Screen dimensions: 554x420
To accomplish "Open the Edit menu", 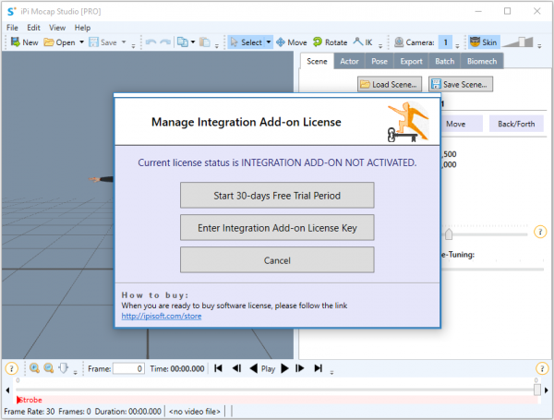I will click(33, 28).
